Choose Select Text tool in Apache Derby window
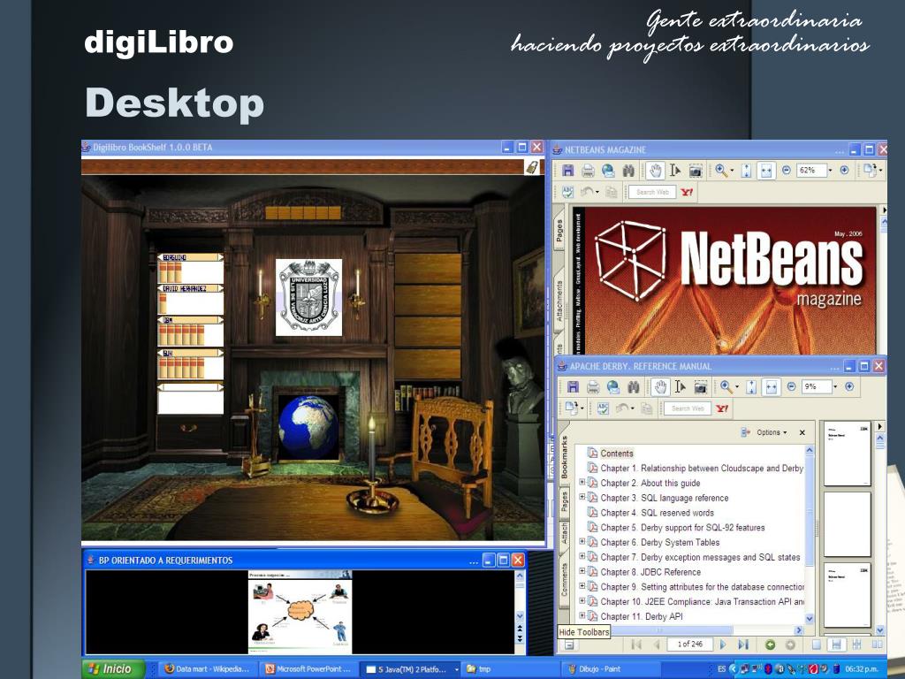This screenshot has width=905, height=679. coord(681,387)
